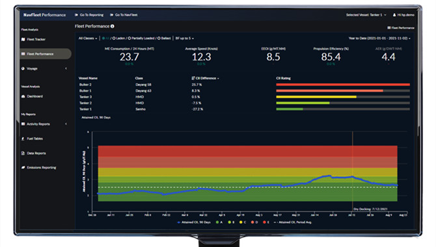Open the Dashboard gauge icon
This screenshot has height=247, width=436.
23,96
